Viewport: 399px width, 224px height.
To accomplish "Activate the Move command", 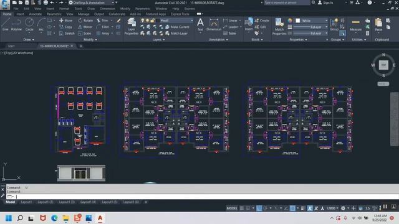I will (65, 21).
